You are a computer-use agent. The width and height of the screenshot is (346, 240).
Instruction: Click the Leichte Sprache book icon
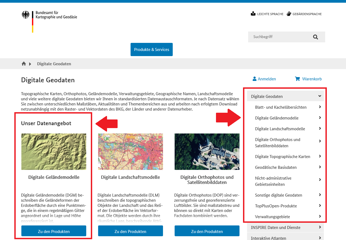point(253,14)
